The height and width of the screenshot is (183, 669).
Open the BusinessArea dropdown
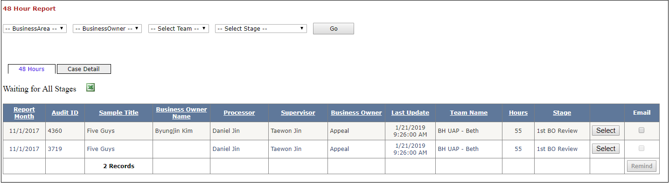[35, 28]
